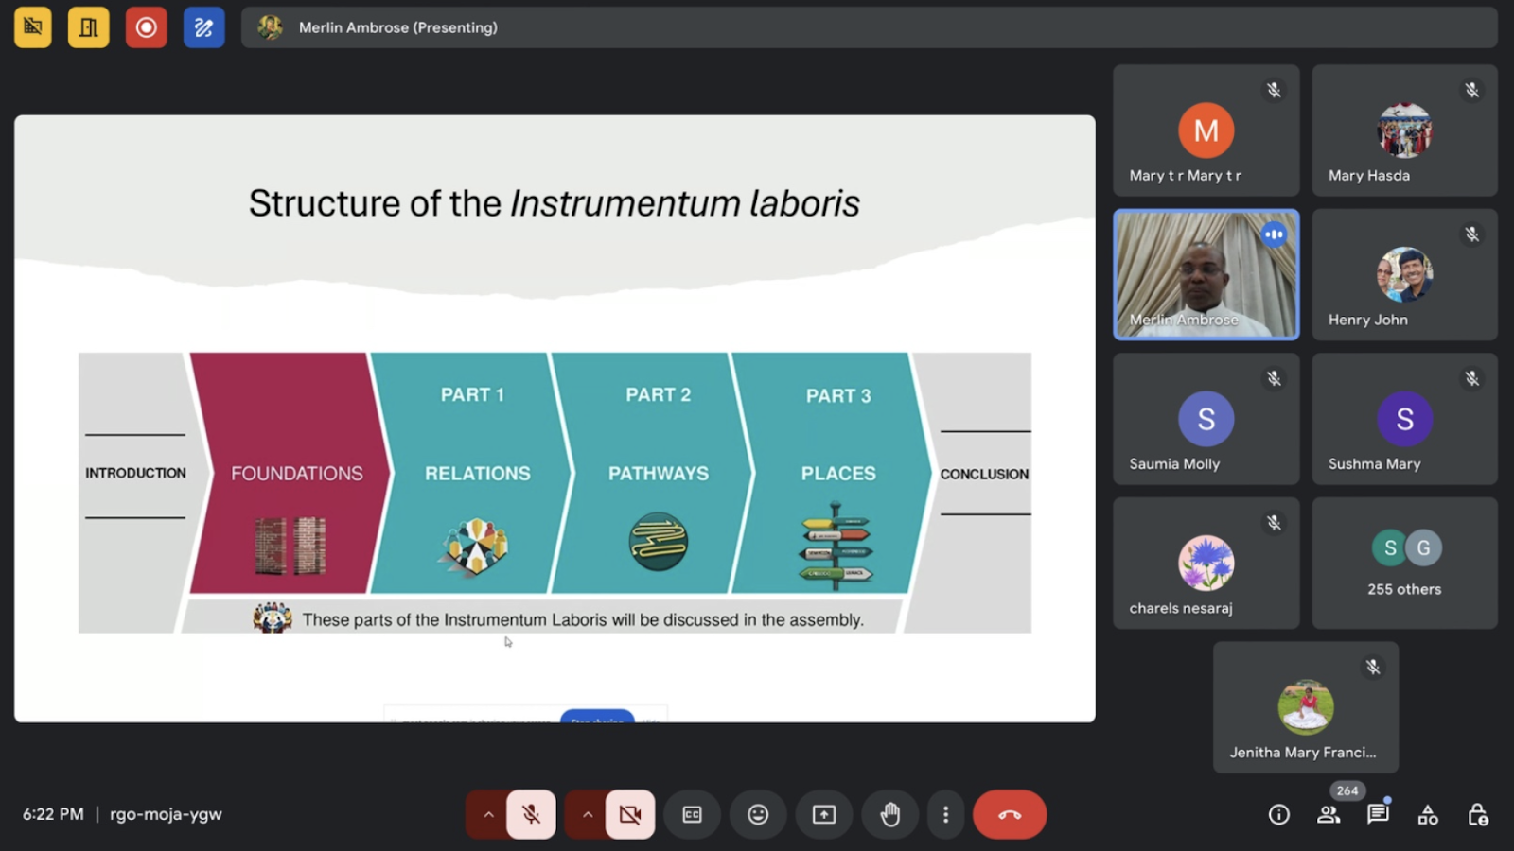Raise your hand in the meeting
The width and height of the screenshot is (1514, 851).
pos(889,814)
